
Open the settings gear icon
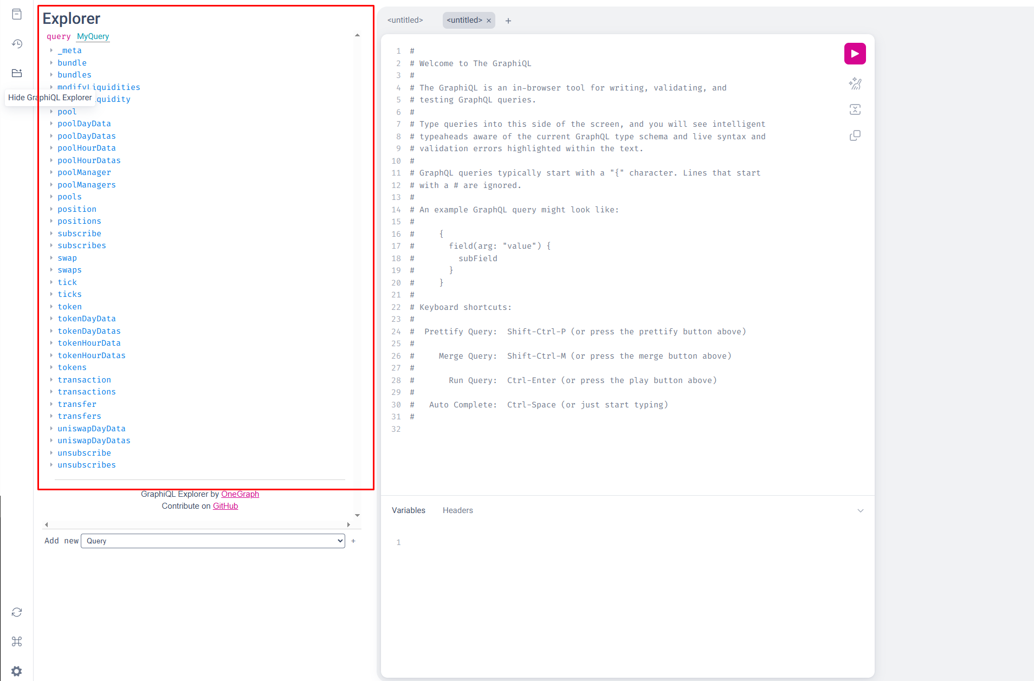(17, 671)
